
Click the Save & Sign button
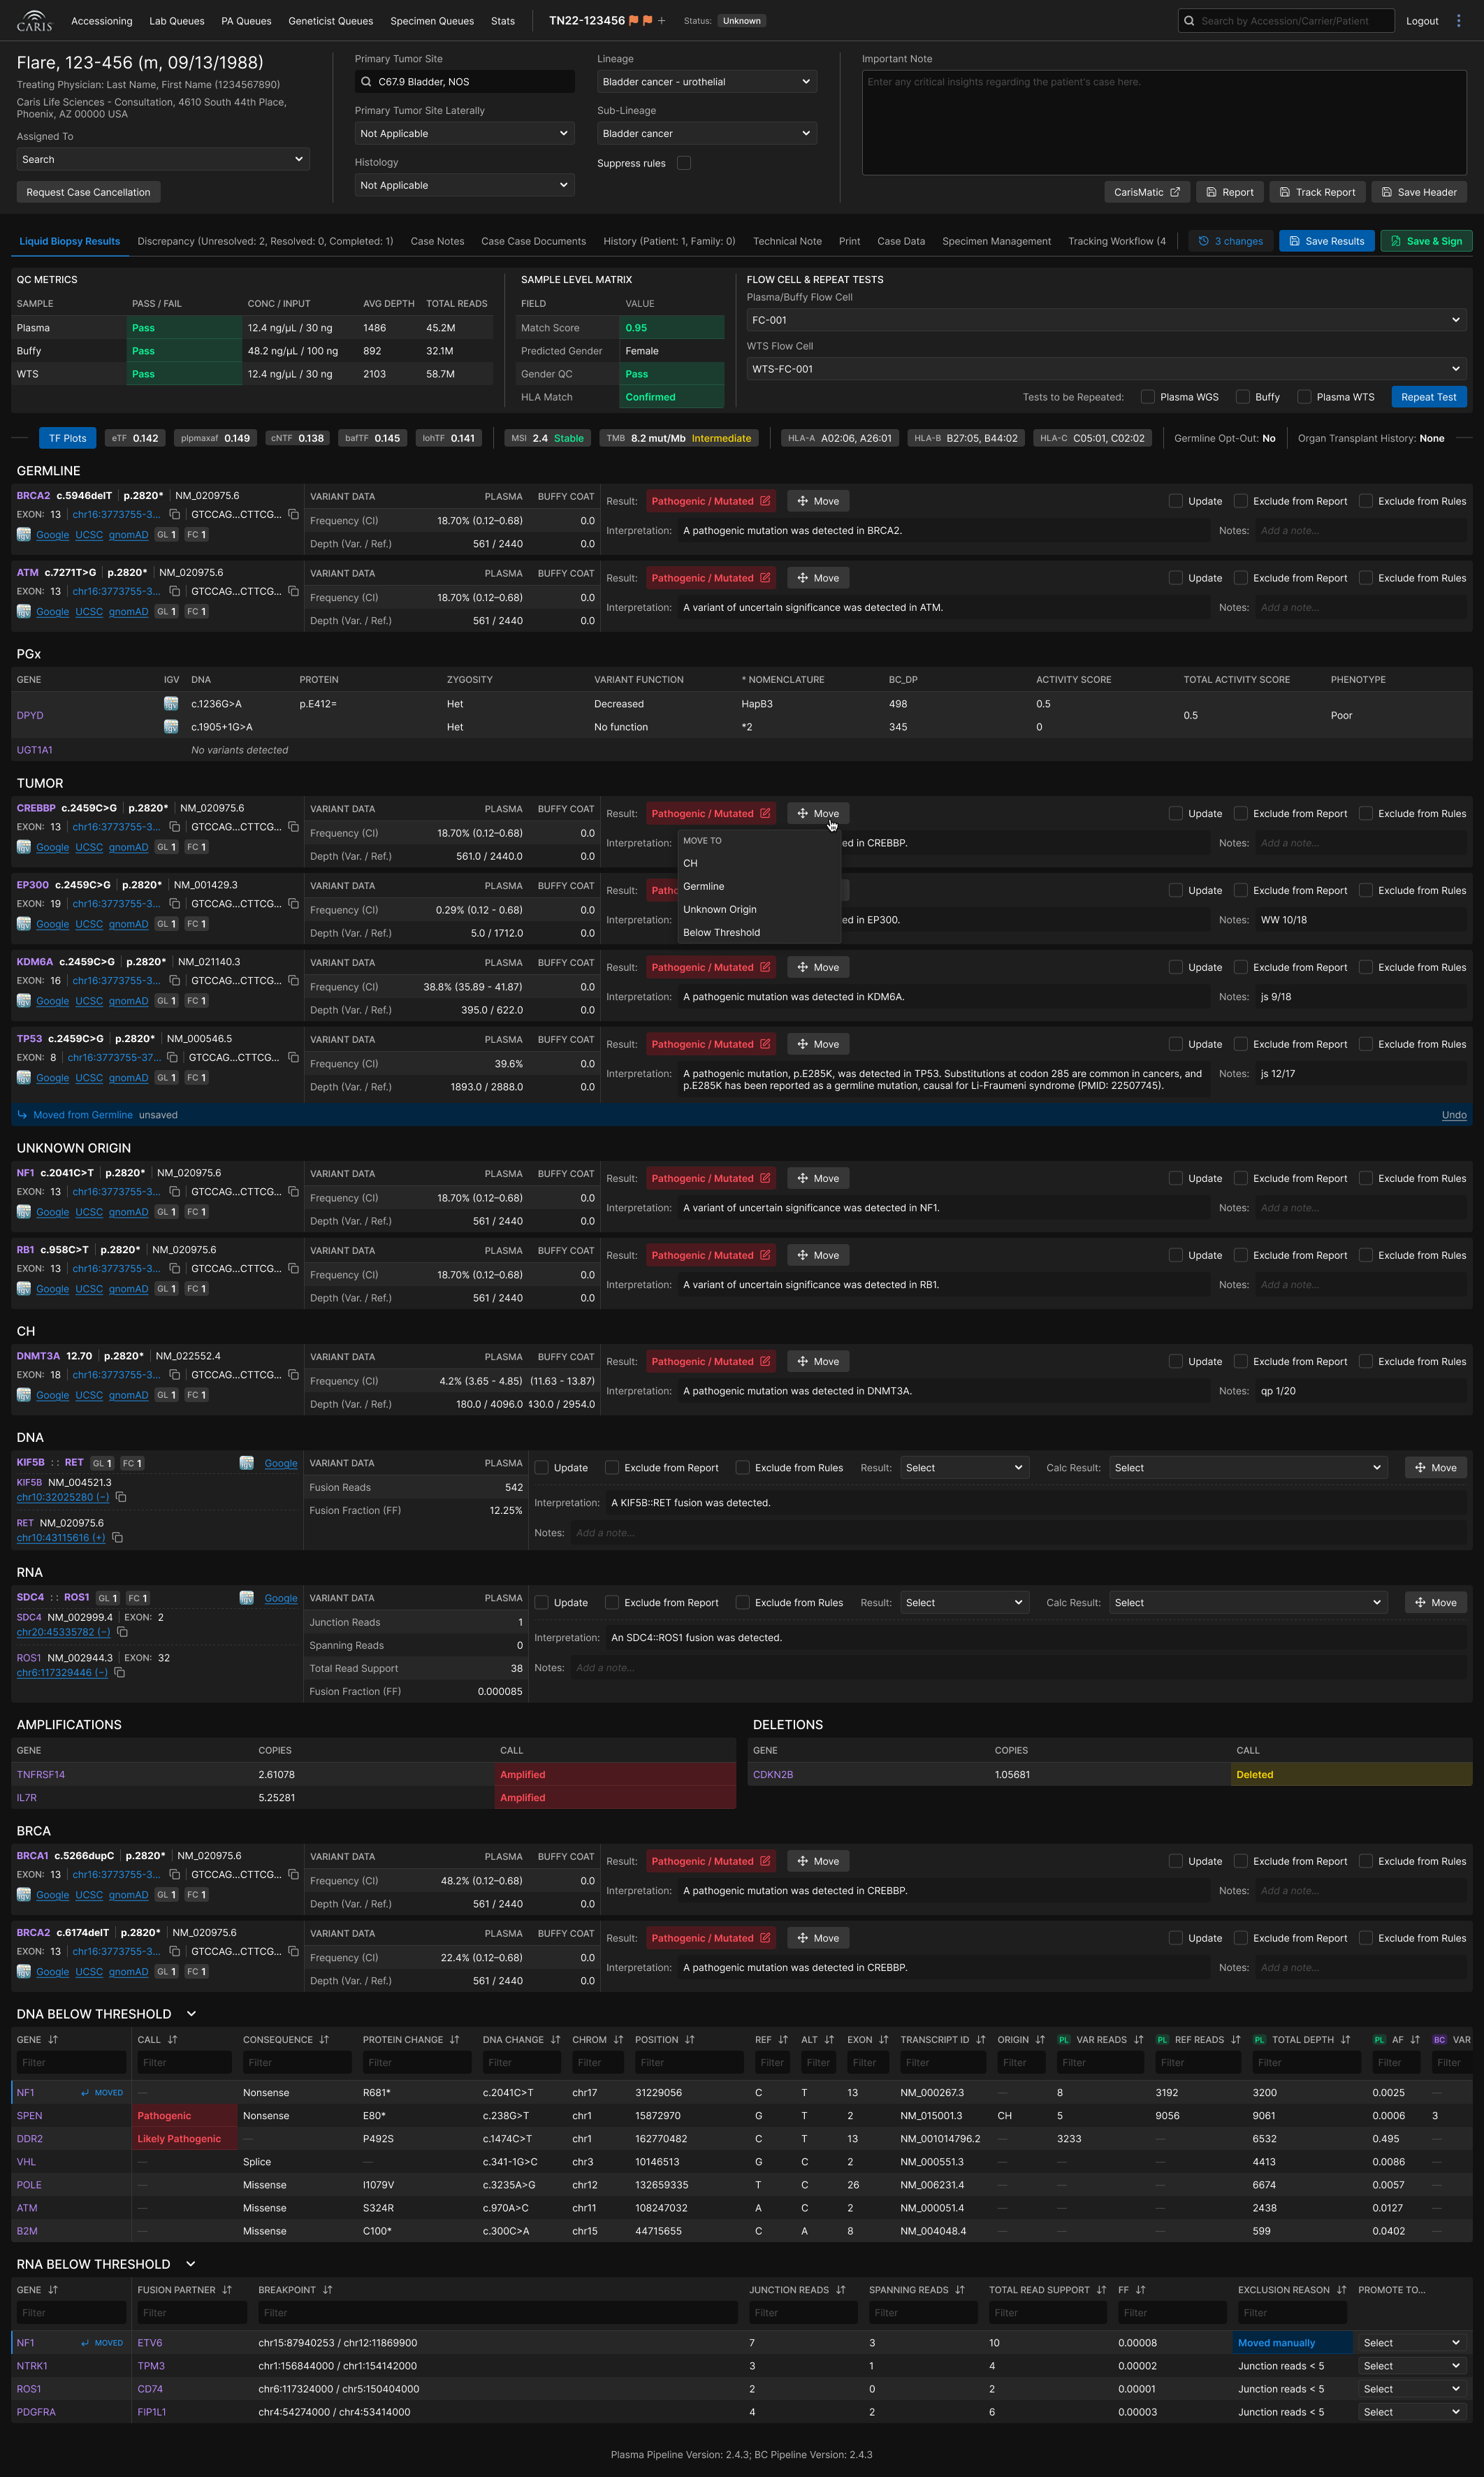(x=1426, y=241)
